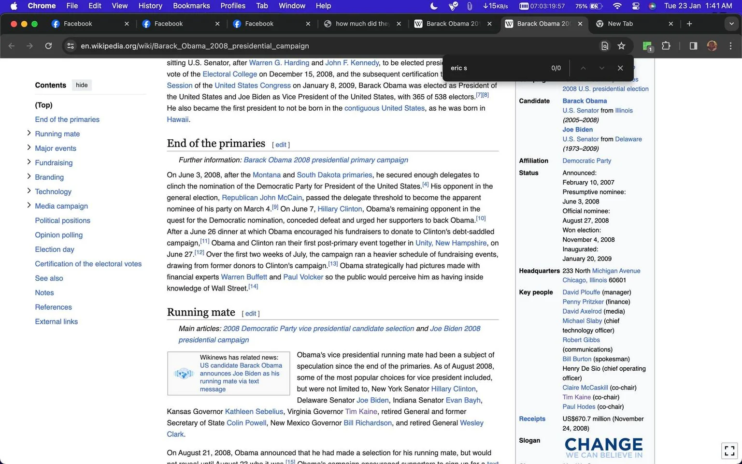The width and height of the screenshot is (742, 464).
Task: Expand Branding section in contents
Action: pyautogui.click(x=29, y=176)
